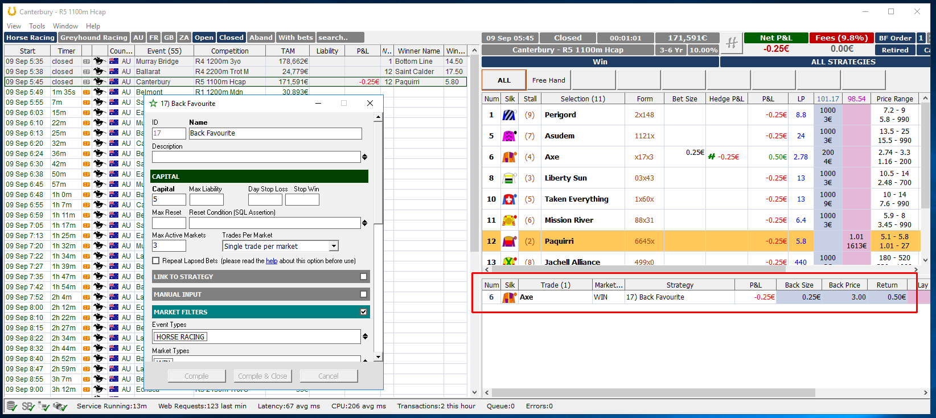Toggle the GB country filter
Screen dimensions: 936x418
tap(169, 38)
